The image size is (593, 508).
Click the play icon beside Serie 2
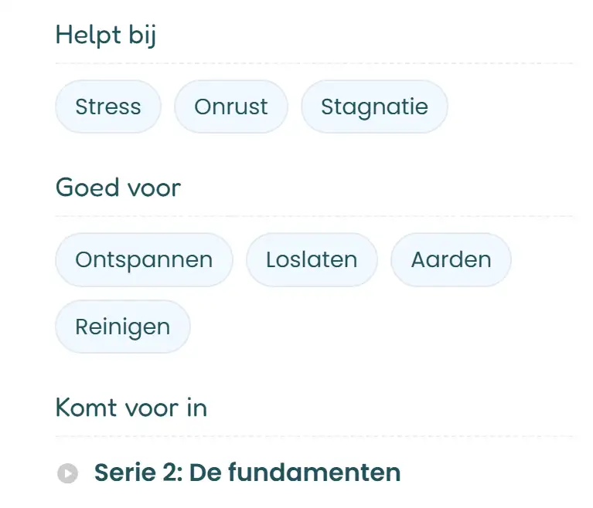click(67, 472)
